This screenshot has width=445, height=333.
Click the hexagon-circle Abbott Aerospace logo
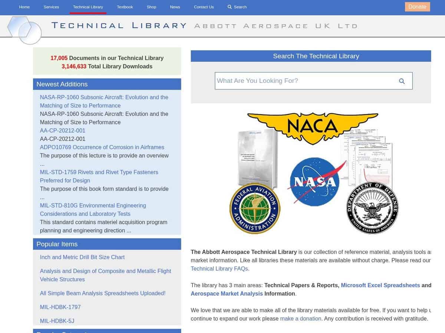click(24, 30)
